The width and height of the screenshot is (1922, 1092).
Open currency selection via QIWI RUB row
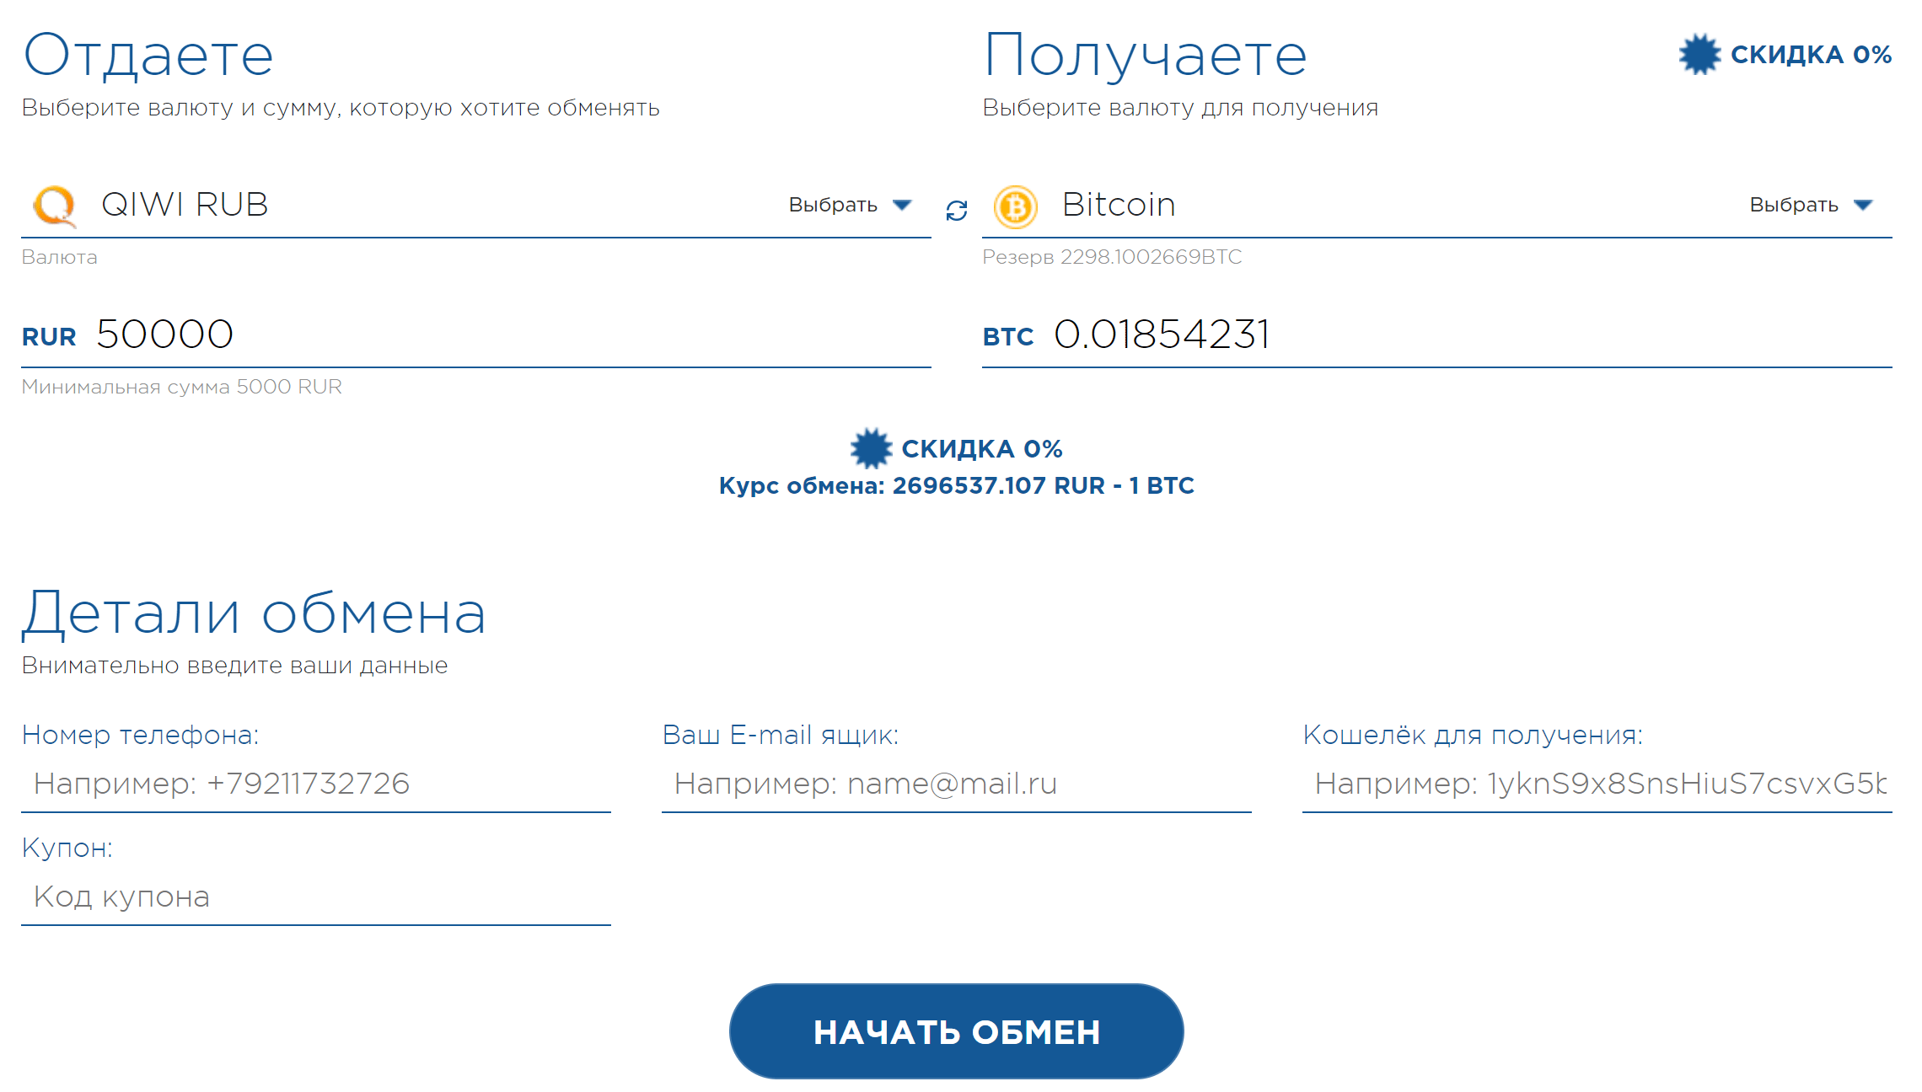coord(184,204)
